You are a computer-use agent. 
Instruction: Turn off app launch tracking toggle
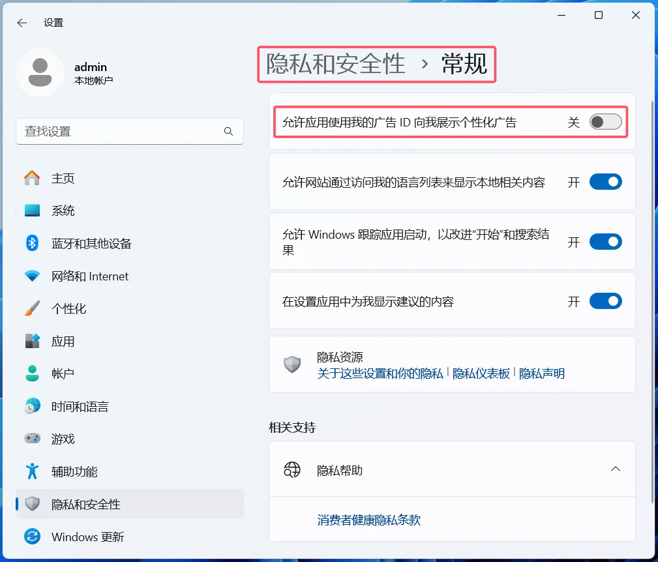coord(605,241)
